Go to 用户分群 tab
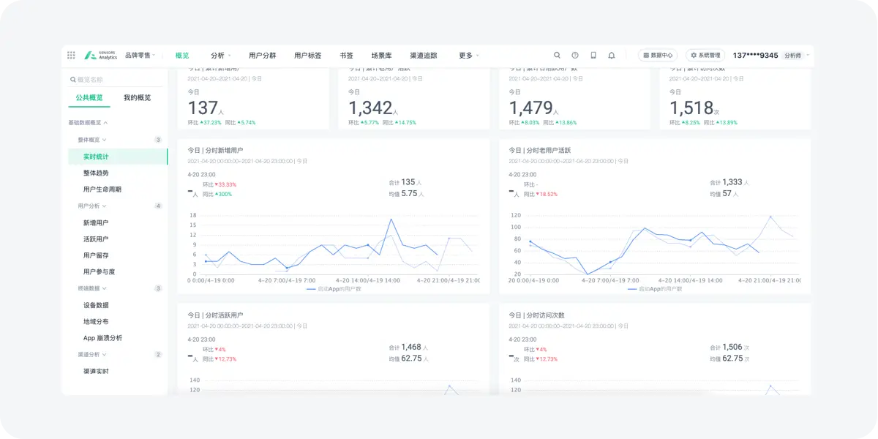The width and height of the screenshot is (878, 439). point(263,55)
